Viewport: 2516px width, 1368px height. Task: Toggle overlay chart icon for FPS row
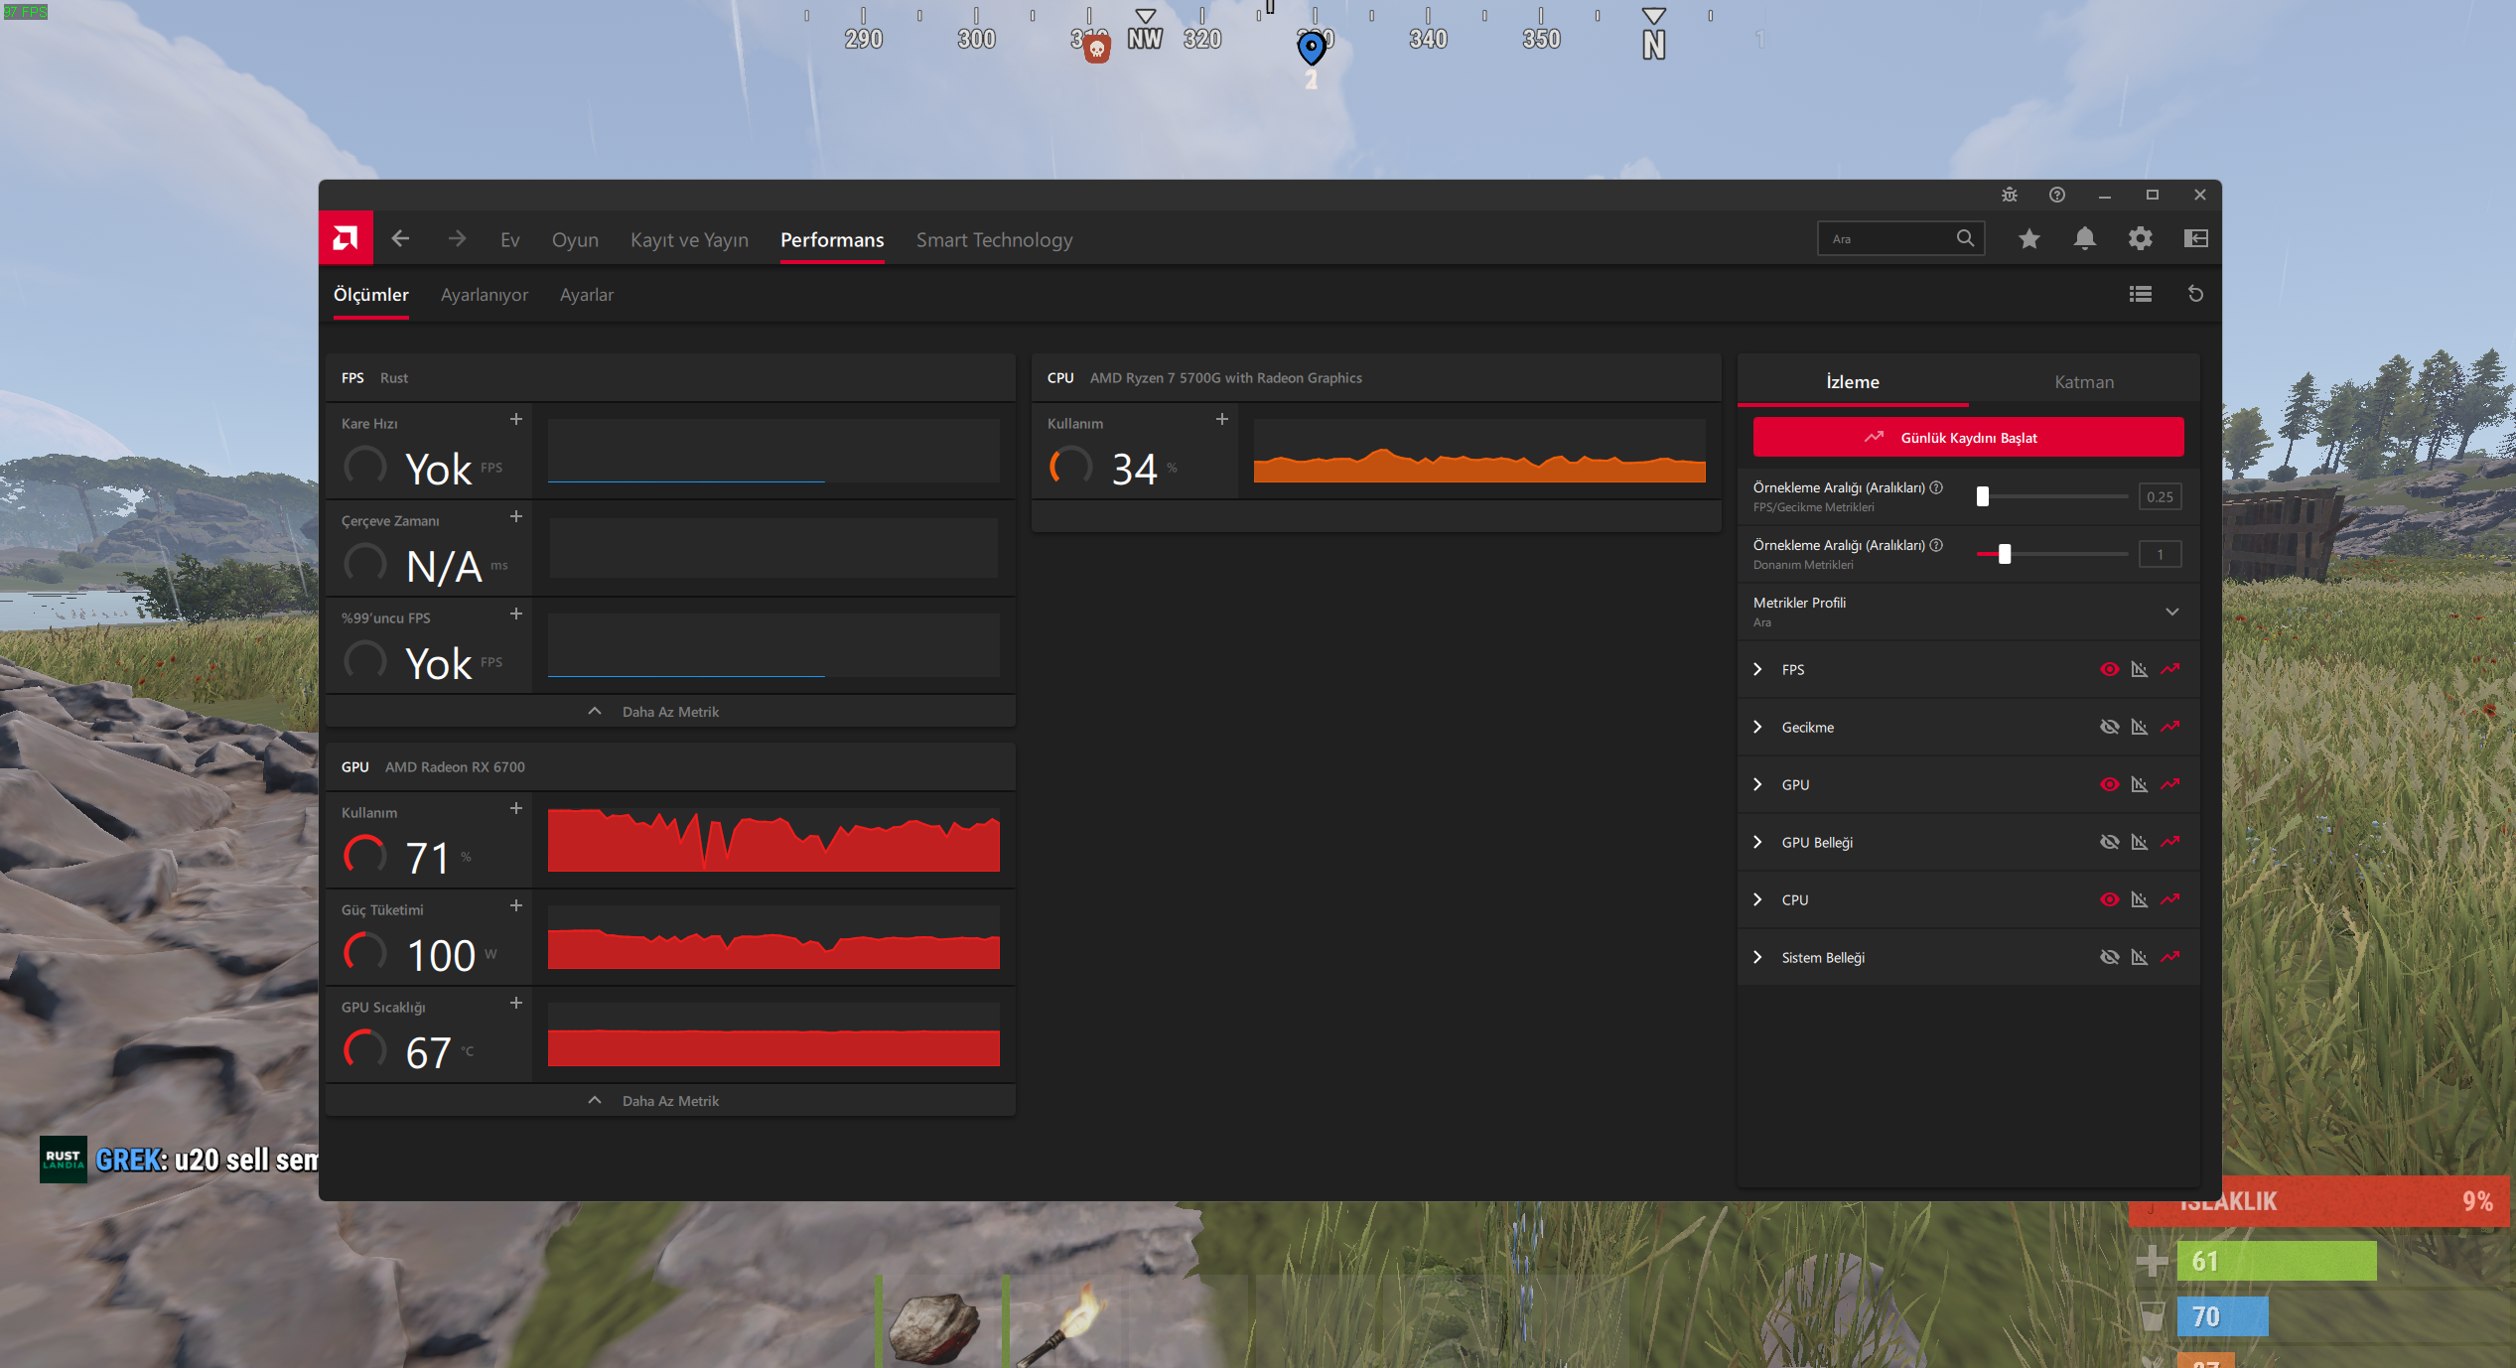[x=2140, y=670]
